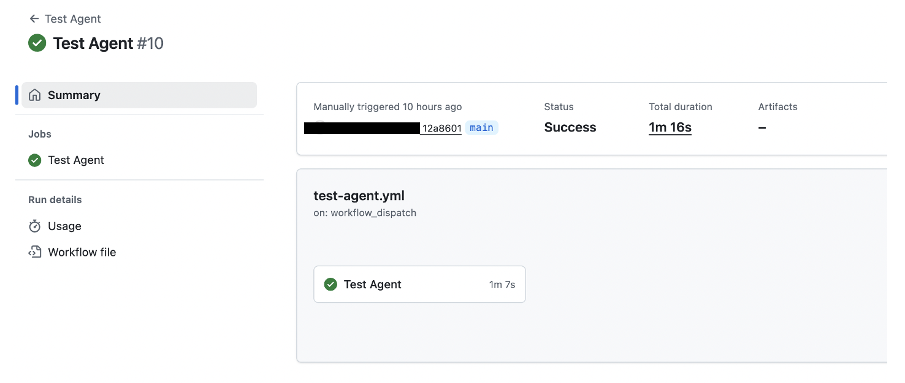
Task: Open the Workflow file view
Action: click(x=82, y=251)
